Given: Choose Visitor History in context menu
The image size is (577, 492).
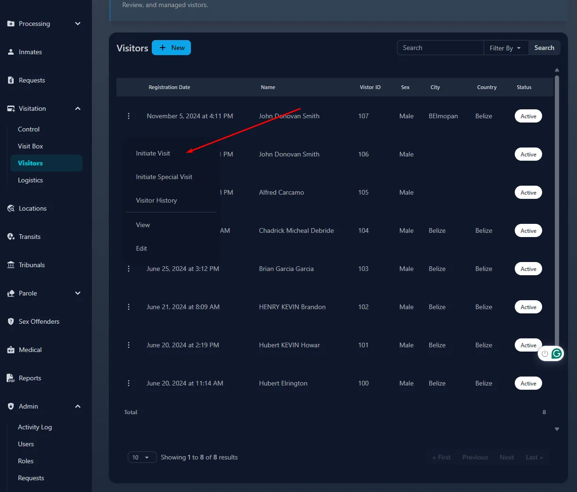Looking at the screenshot, I should [157, 201].
